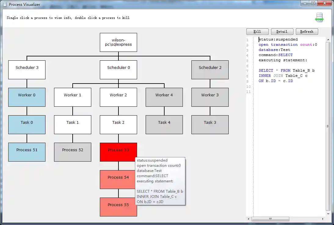This screenshot has width=334, height=225.
Task: Select the Task 3 node
Action: point(210,124)
